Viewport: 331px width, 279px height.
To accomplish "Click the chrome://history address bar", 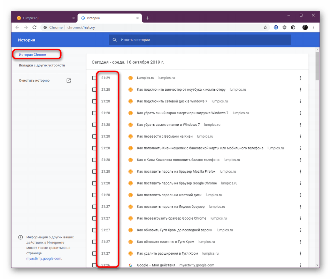I will click(155, 27).
